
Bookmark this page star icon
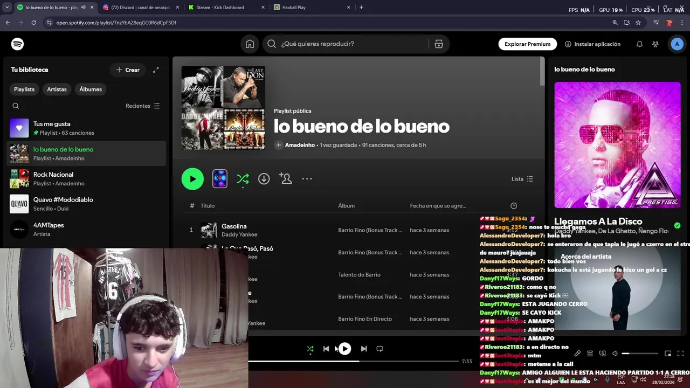click(638, 23)
